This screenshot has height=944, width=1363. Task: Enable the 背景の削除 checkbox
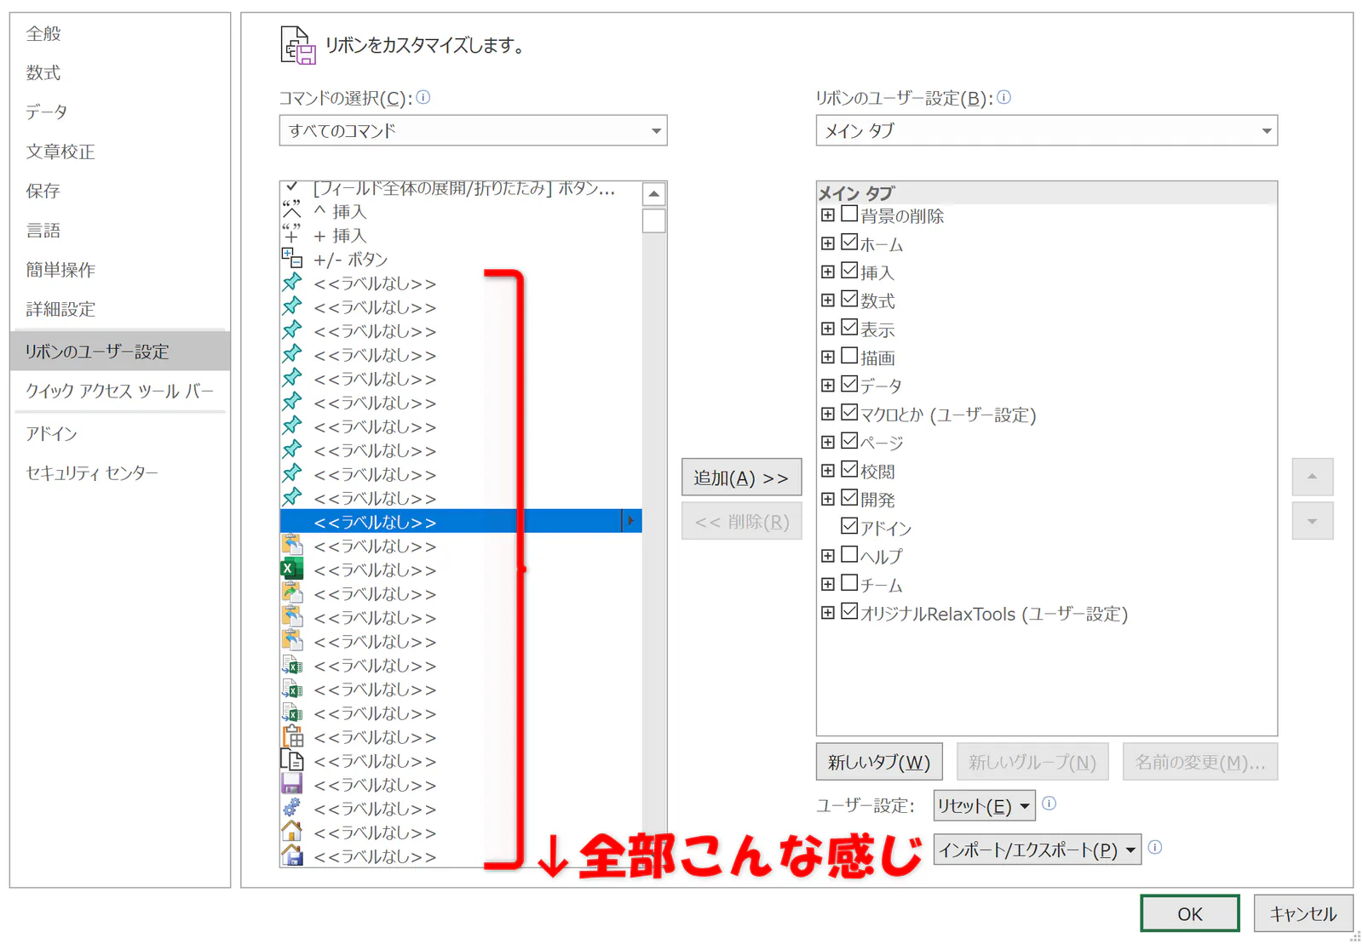(849, 214)
